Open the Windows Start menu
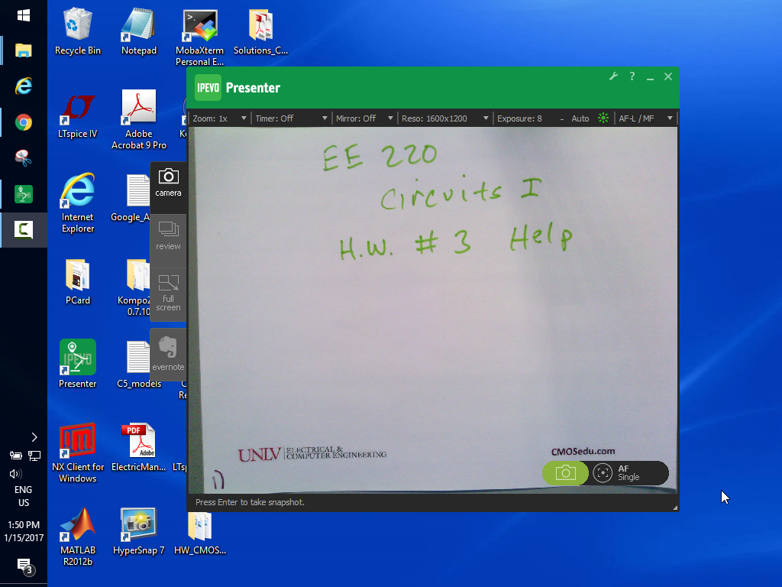 tap(24, 15)
